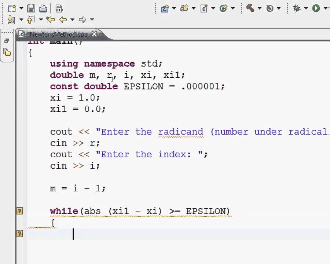Click the New C++ Class icon

point(223,8)
